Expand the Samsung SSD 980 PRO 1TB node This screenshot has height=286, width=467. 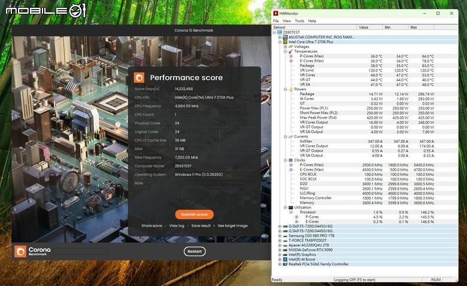point(280,236)
